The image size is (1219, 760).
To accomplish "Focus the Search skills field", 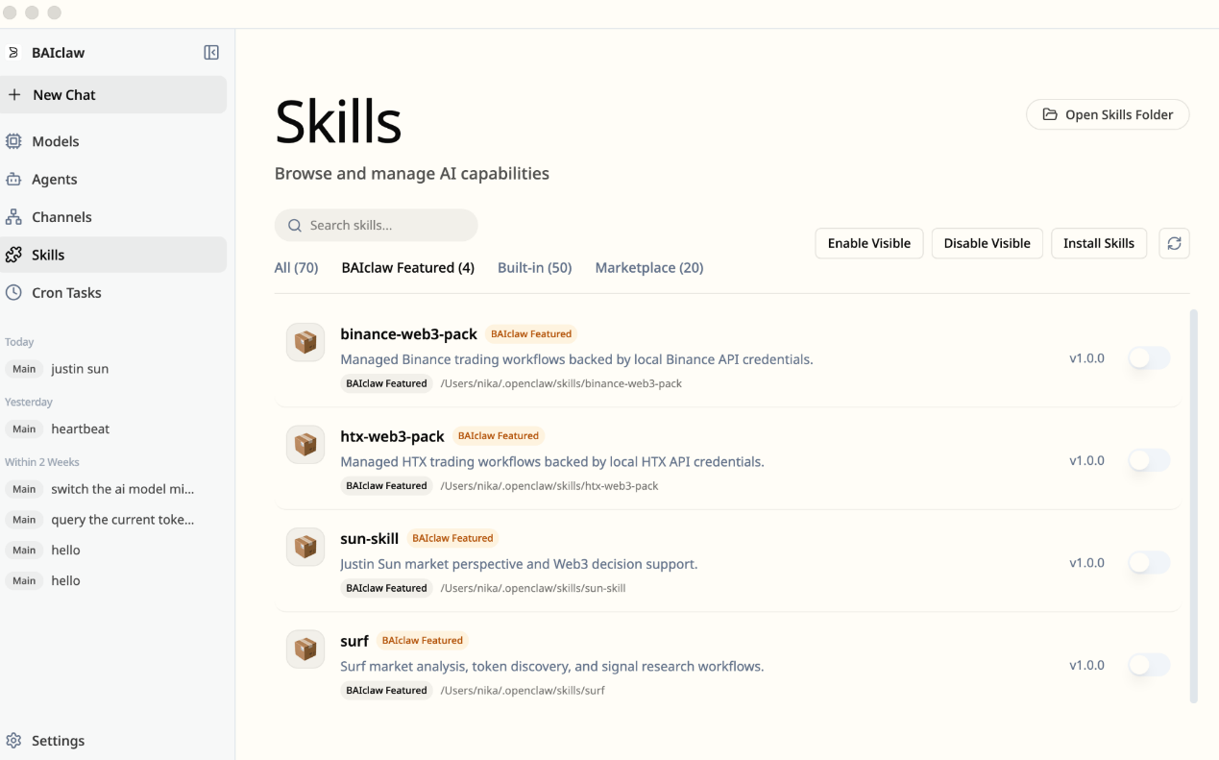I will 376,225.
